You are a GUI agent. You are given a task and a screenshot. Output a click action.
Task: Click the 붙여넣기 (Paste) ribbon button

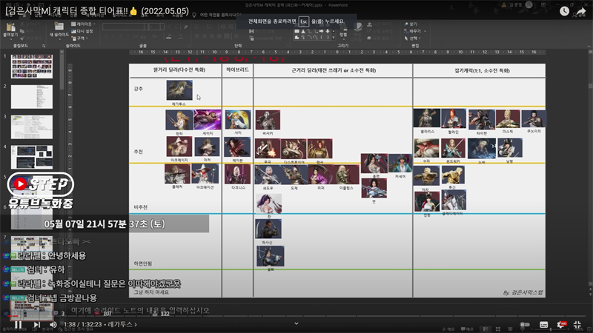[x=10, y=30]
